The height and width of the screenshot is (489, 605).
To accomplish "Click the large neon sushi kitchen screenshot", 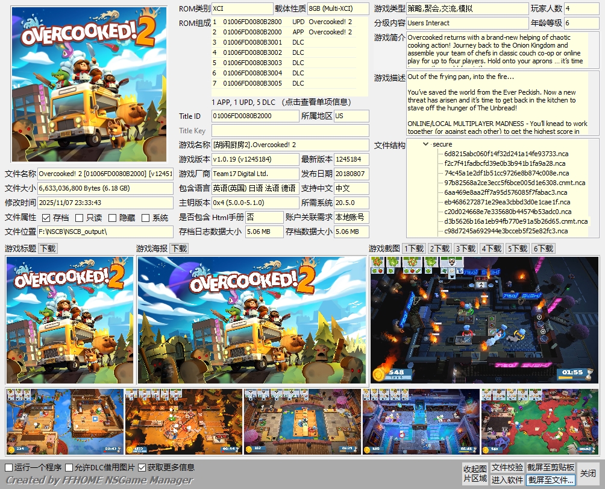I will tap(484, 320).
